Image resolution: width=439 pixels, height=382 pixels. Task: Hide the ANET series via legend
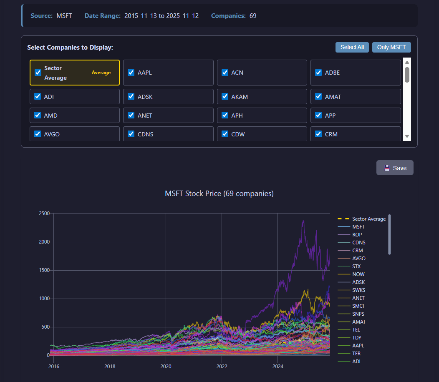point(351,298)
